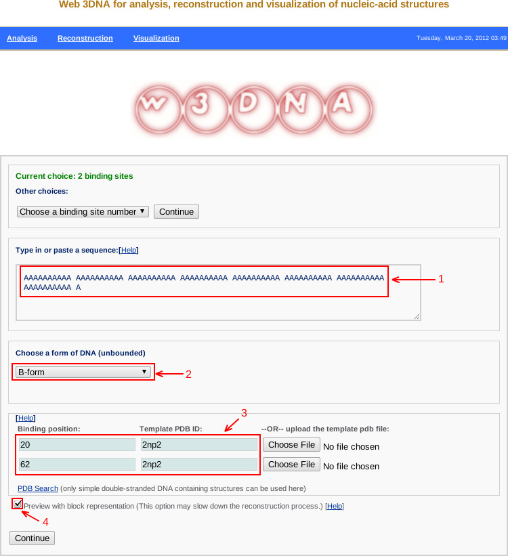Click the Web 3DNA page title heading
Image resolution: width=508 pixels, height=556 pixels.
click(254, 4)
